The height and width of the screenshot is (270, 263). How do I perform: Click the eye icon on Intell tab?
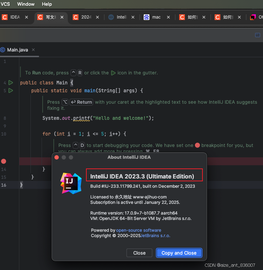[x=111, y=17]
